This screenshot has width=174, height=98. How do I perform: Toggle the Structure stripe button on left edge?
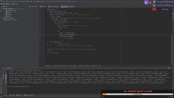(1, 81)
